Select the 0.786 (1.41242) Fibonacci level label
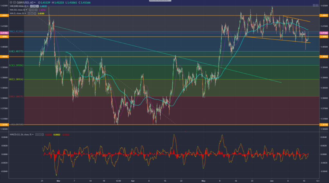The height and width of the screenshot is (183, 329). tap(16, 31)
